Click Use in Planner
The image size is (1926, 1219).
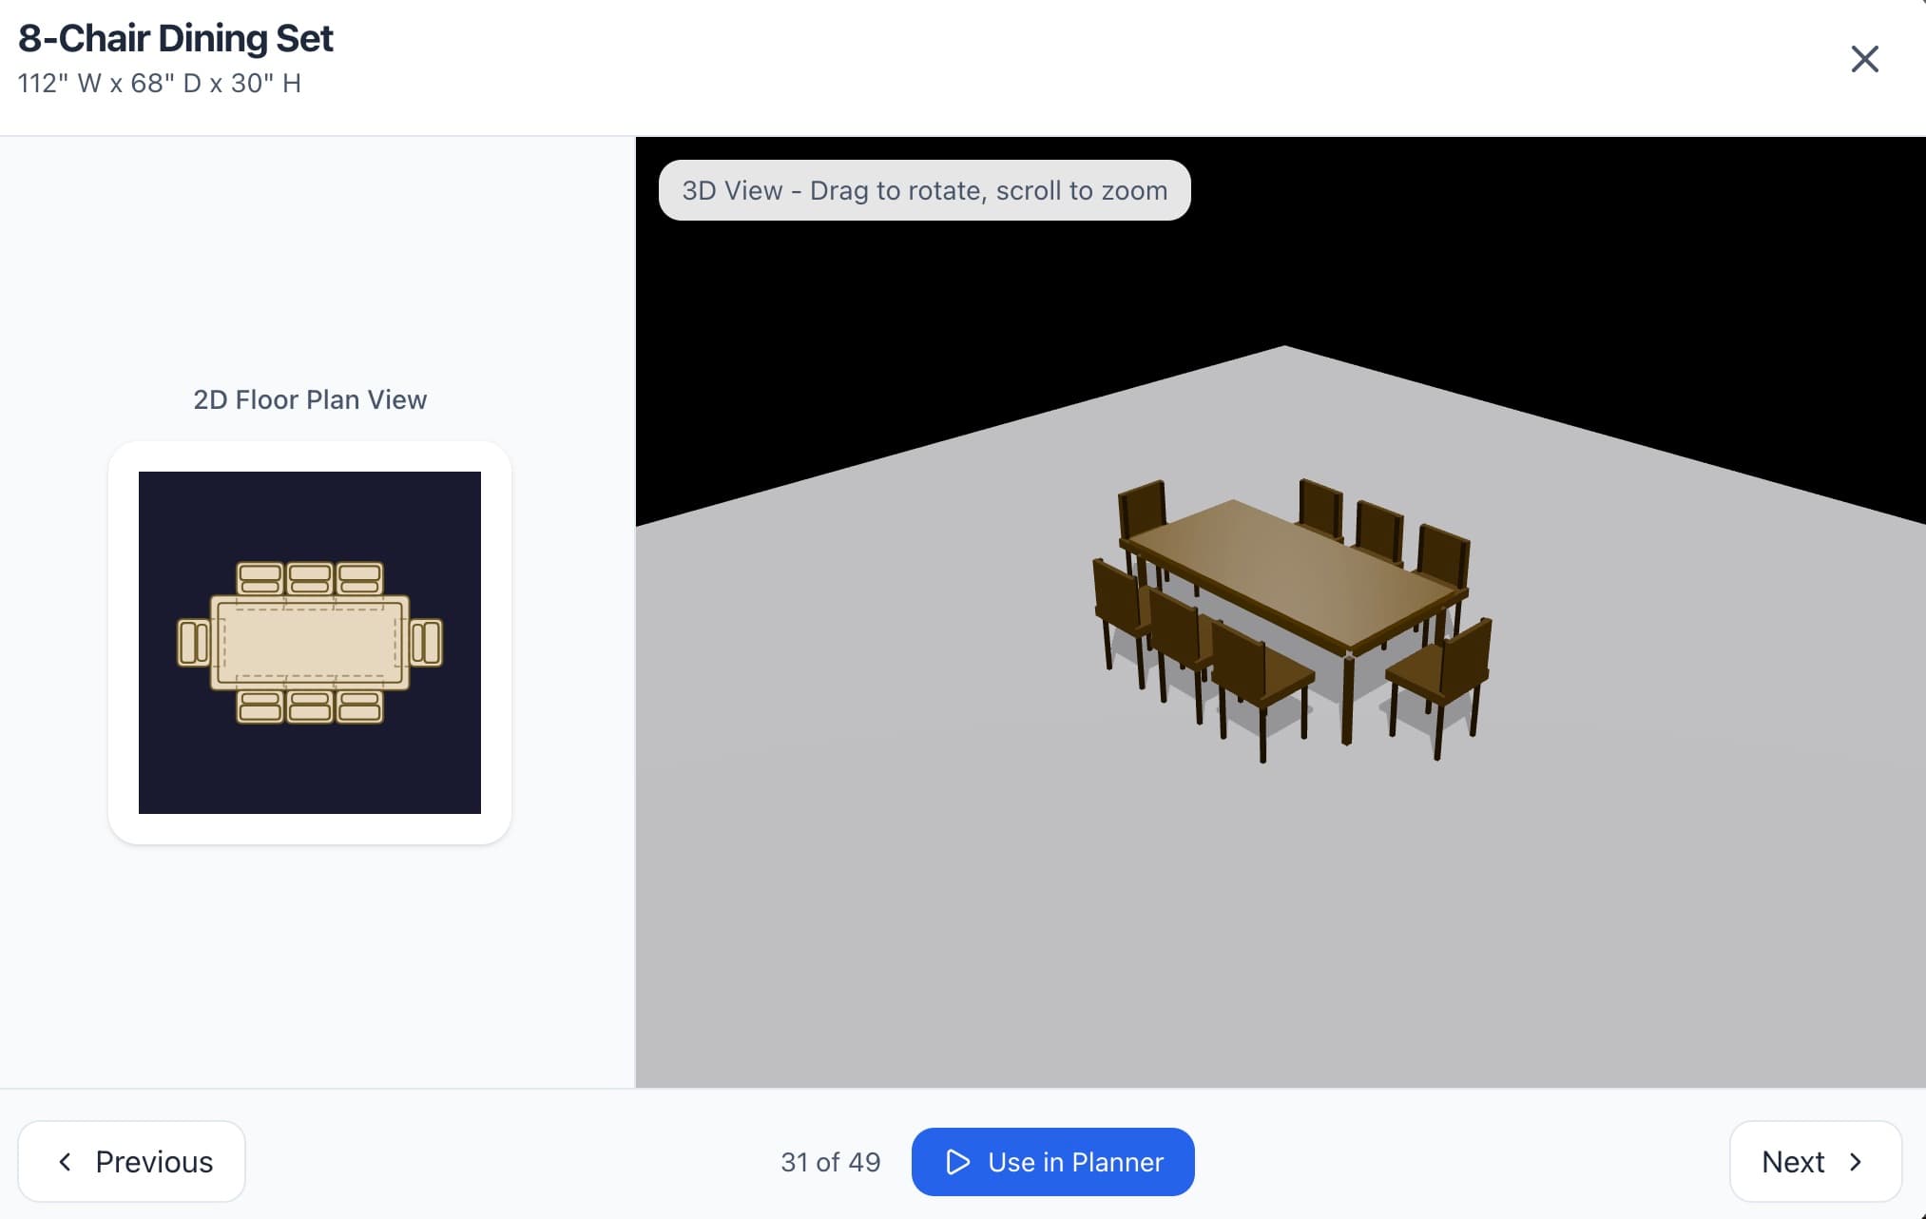(x=1052, y=1161)
